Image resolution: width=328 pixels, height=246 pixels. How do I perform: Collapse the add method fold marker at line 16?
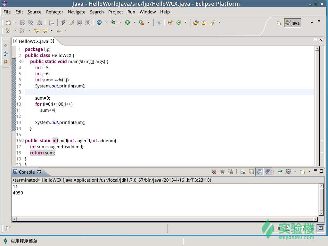point(22,140)
